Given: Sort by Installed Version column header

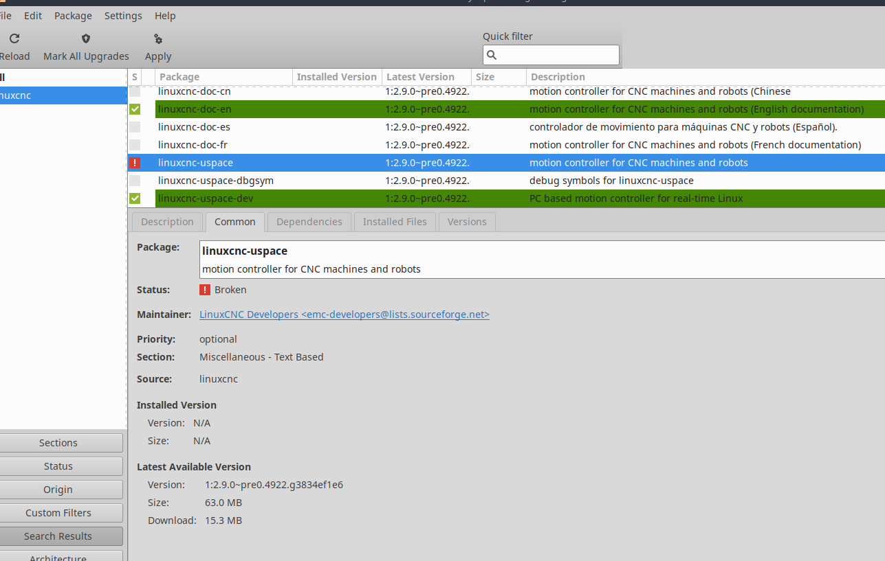Looking at the screenshot, I should (x=337, y=77).
